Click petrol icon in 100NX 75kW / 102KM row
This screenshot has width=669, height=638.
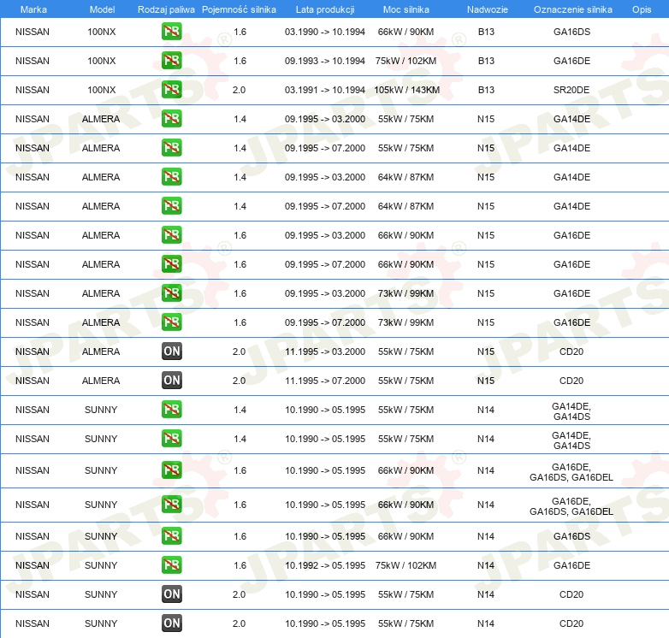coord(171,61)
